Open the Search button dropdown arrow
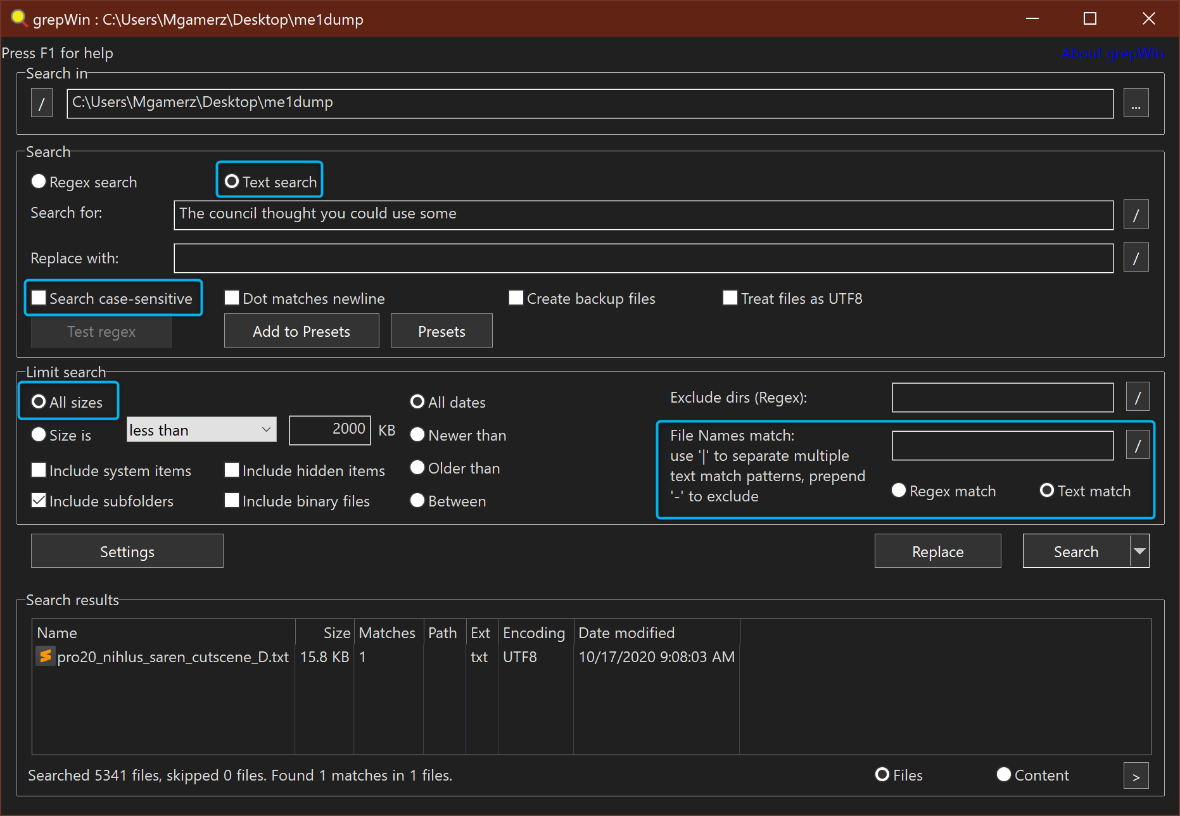This screenshot has height=816, width=1180. [1140, 551]
